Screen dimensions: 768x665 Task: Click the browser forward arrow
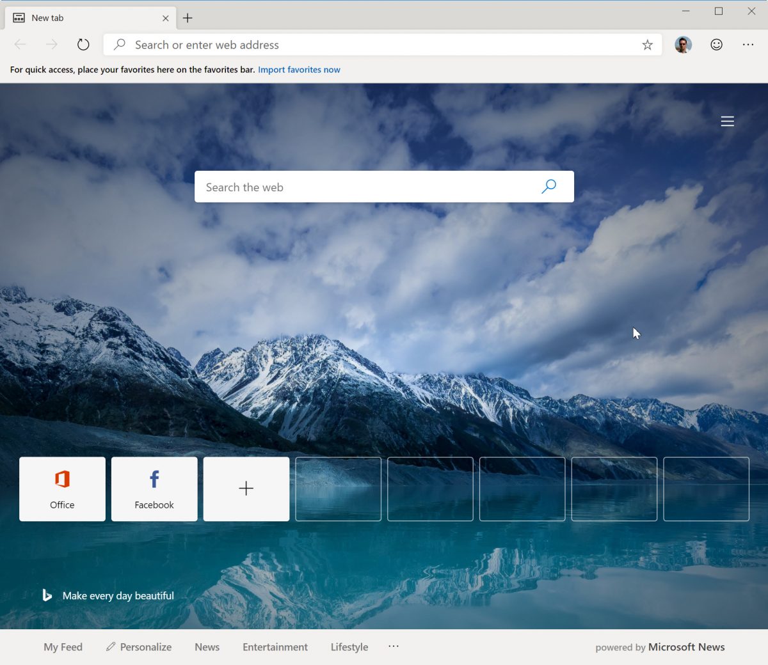pyautogui.click(x=52, y=45)
